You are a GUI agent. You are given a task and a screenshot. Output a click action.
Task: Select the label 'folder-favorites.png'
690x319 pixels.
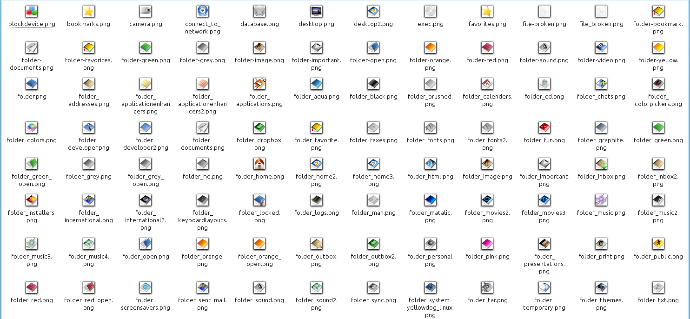click(89, 64)
